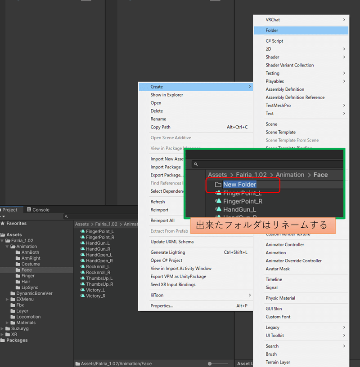
Task: Click the Favorites star icon
Action: click(3, 223)
